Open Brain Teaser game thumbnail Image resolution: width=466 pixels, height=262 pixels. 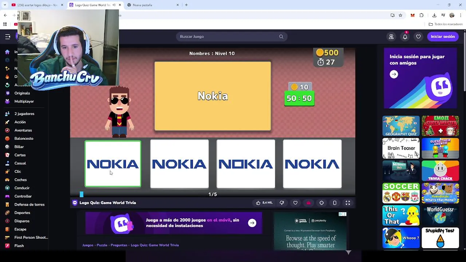pyautogui.click(x=401, y=148)
